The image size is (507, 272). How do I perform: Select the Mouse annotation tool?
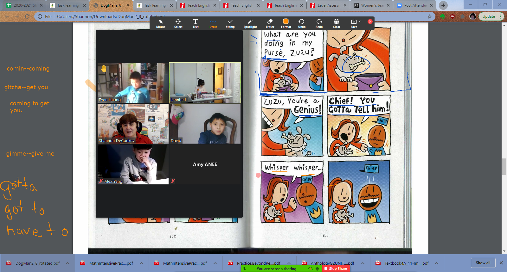tap(161, 23)
